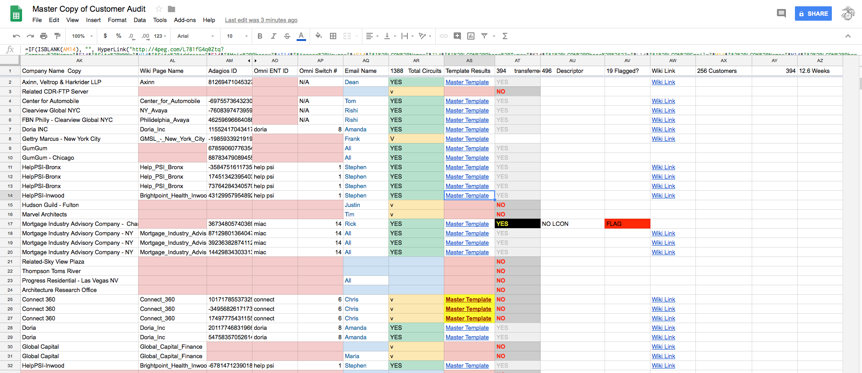This screenshot has height=373, width=862.
Task: Insert a link via toolbar icon
Action: point(444,36)
